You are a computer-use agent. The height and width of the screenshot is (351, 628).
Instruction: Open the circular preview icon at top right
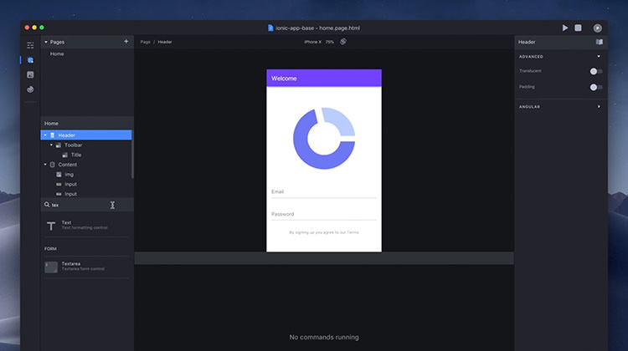(x=598, y=28)
